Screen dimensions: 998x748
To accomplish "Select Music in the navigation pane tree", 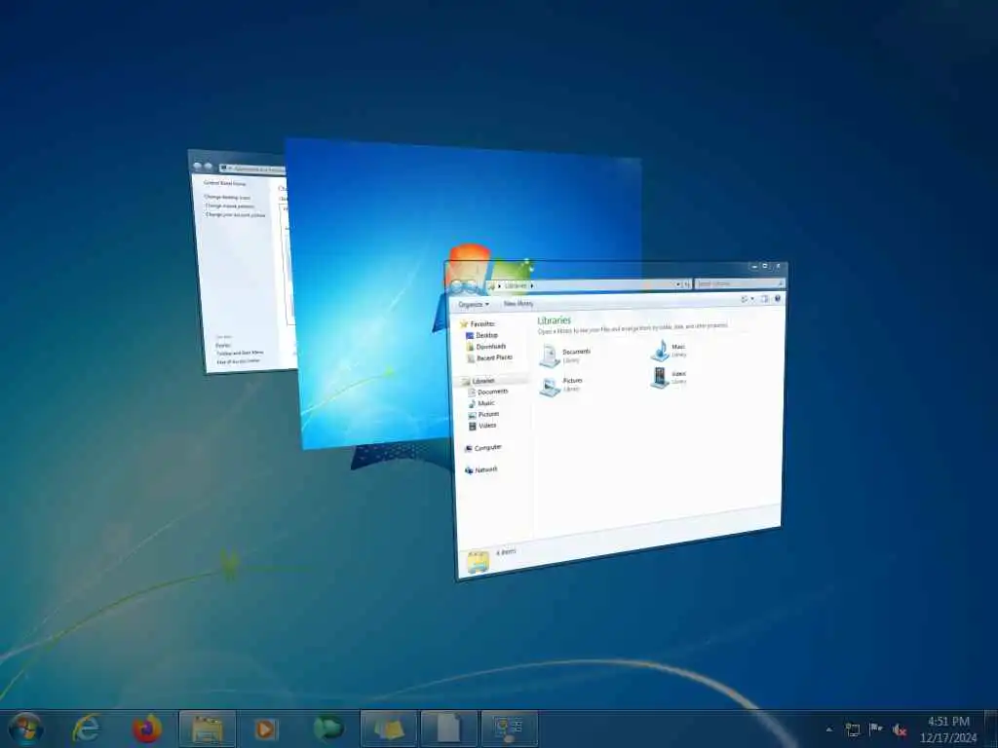I will (x=481, y=403).
